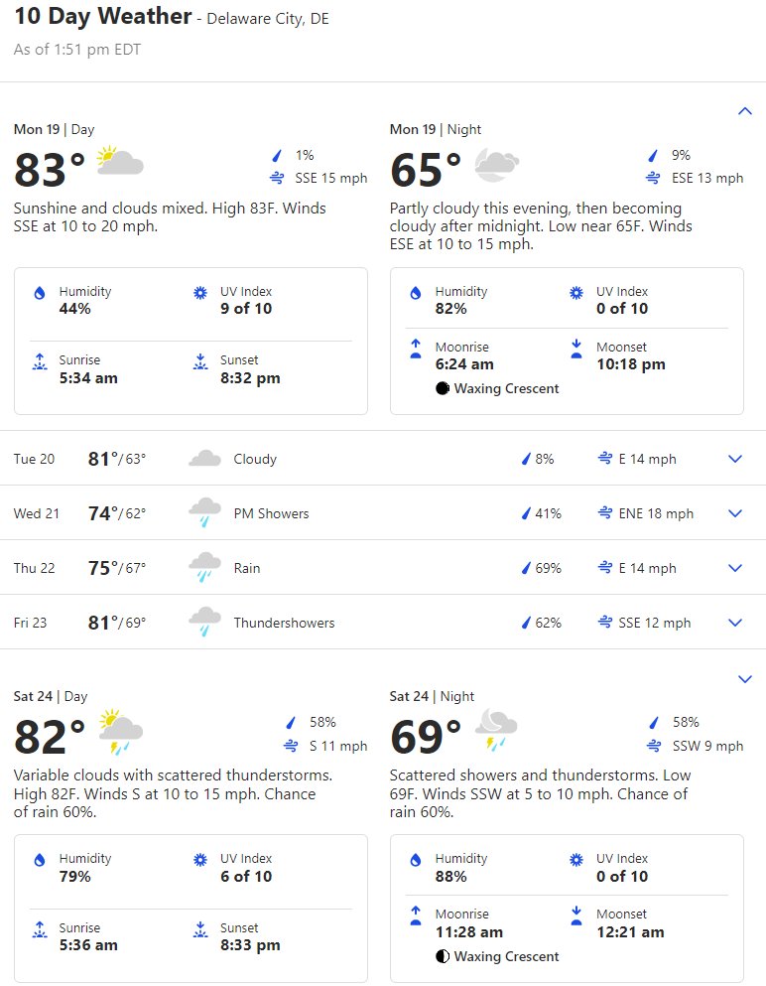Expand Thu 22 Rain row chevron
The height and width of the screenshot is (986, 766).
(735, 568)
